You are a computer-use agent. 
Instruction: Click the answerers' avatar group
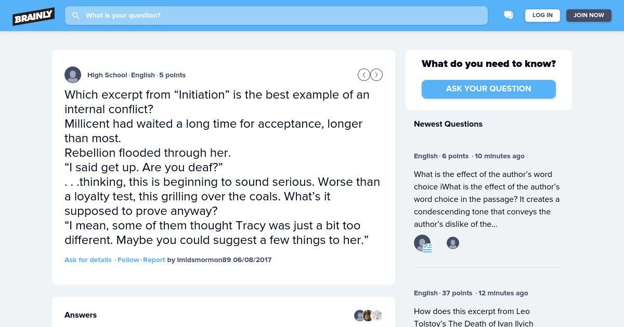(368, 315)
